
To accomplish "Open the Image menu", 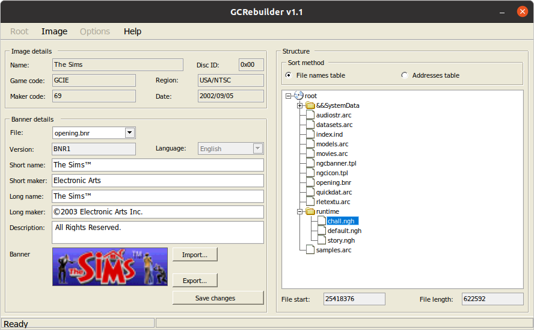I will pyautogui.click(x=54, y=31).
